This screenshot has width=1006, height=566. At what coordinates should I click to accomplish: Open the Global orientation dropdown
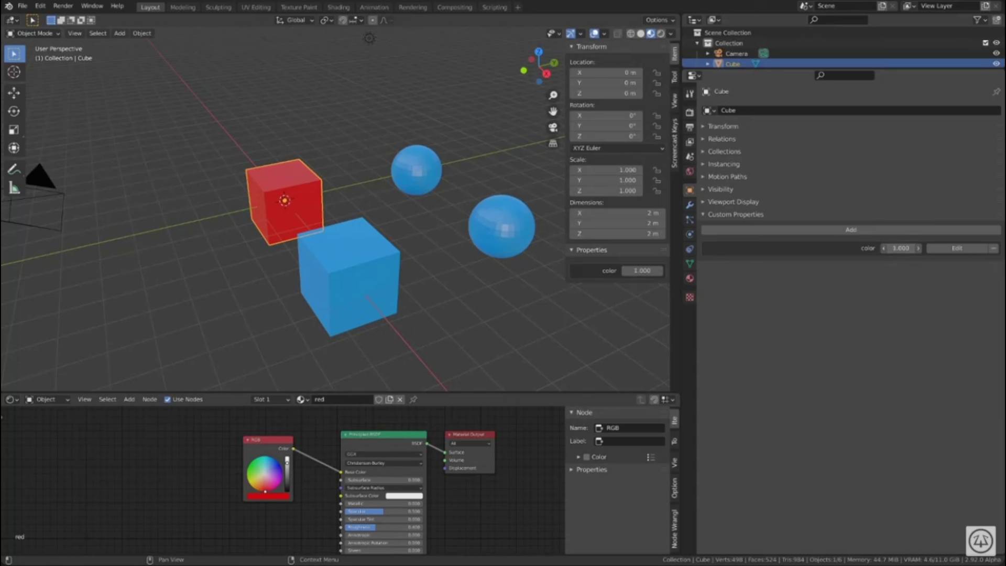pyautogui.click(x=295, y=20)
